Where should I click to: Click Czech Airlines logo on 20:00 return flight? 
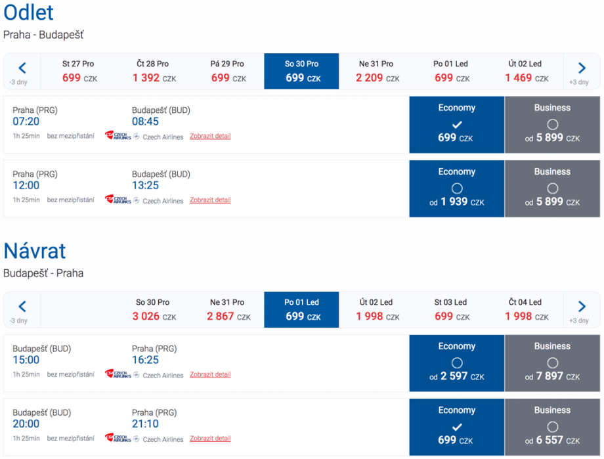click(118, 439)
